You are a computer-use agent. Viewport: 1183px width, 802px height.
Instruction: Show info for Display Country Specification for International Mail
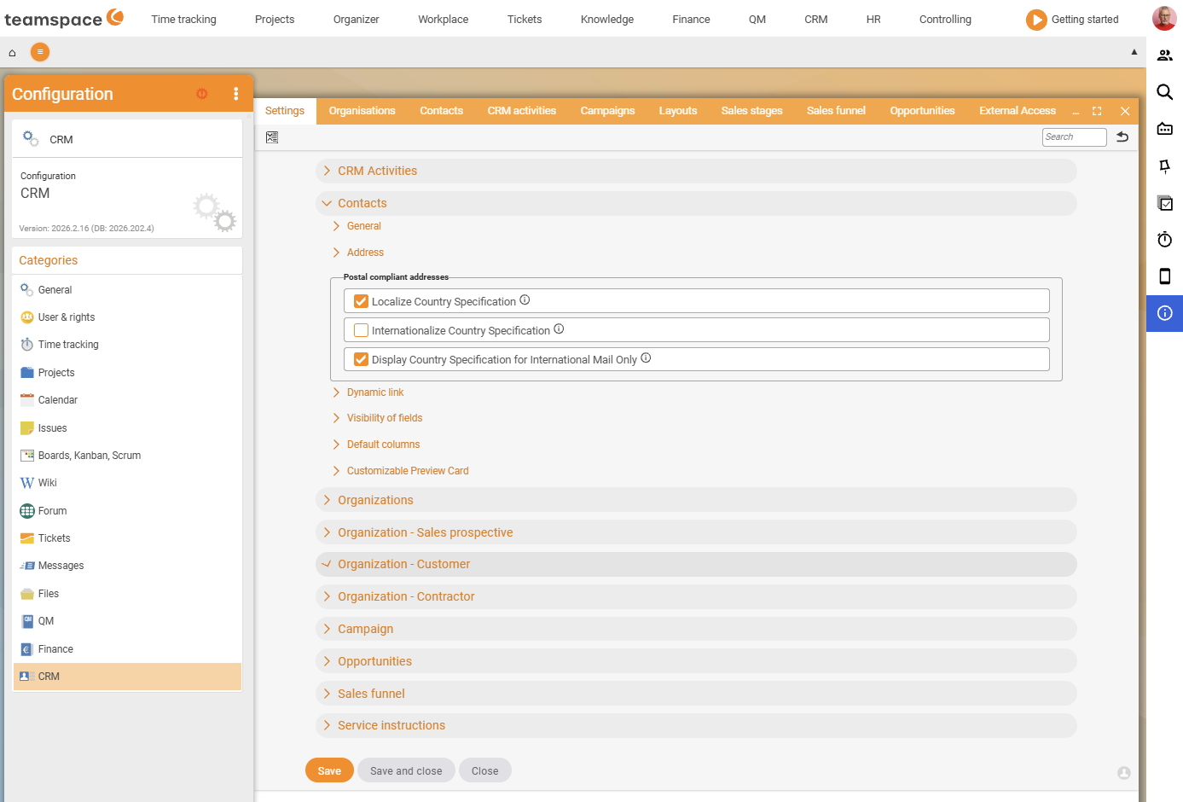click(646, 358)
